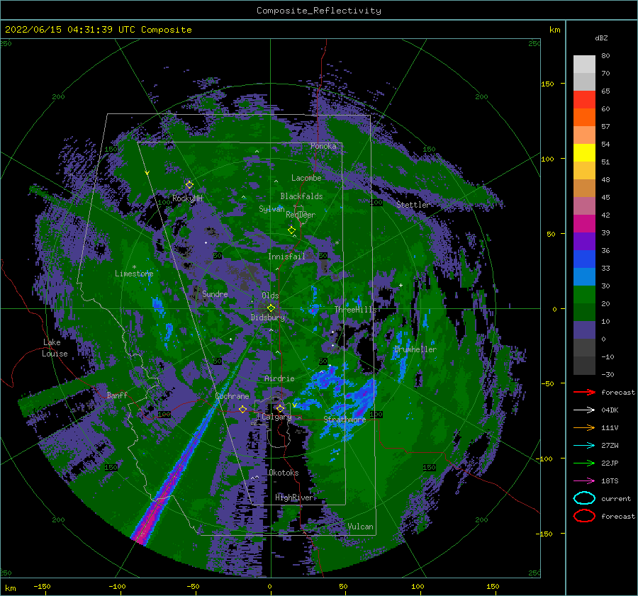Click the ThreeHills label on map
The height and width of the screenshot is (596, 638).
355,310
